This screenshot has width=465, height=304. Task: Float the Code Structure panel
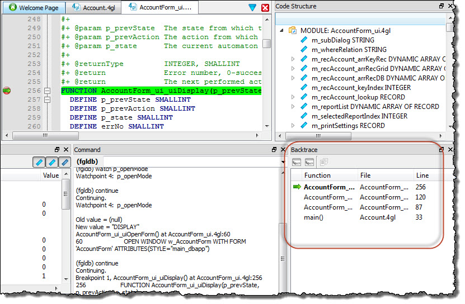point(442,6)
